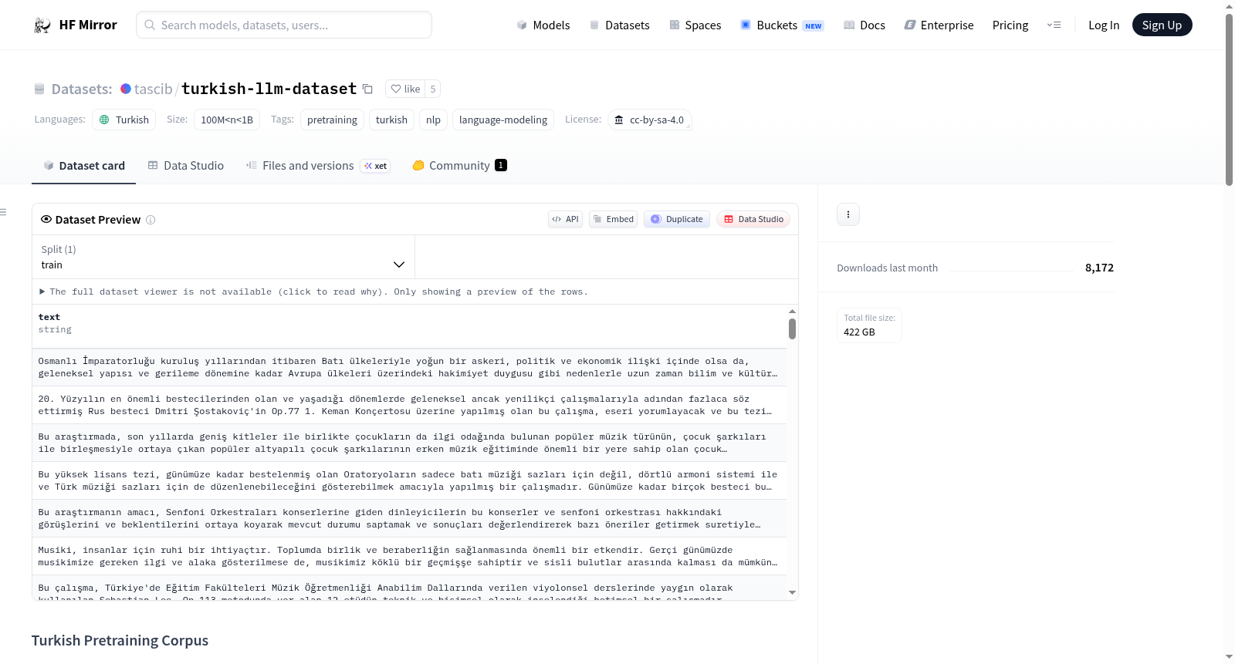Click the turkish-llm-dataset title link
The height and width of the screenshot is (664, 1235).
pyautogui.click(x=269, y=89)
